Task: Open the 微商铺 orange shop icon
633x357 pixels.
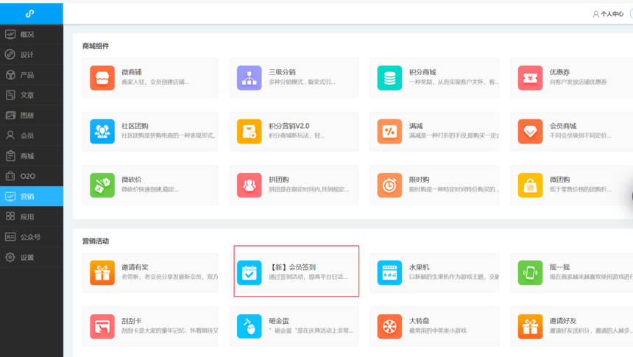Action: [x=102, y=77]
